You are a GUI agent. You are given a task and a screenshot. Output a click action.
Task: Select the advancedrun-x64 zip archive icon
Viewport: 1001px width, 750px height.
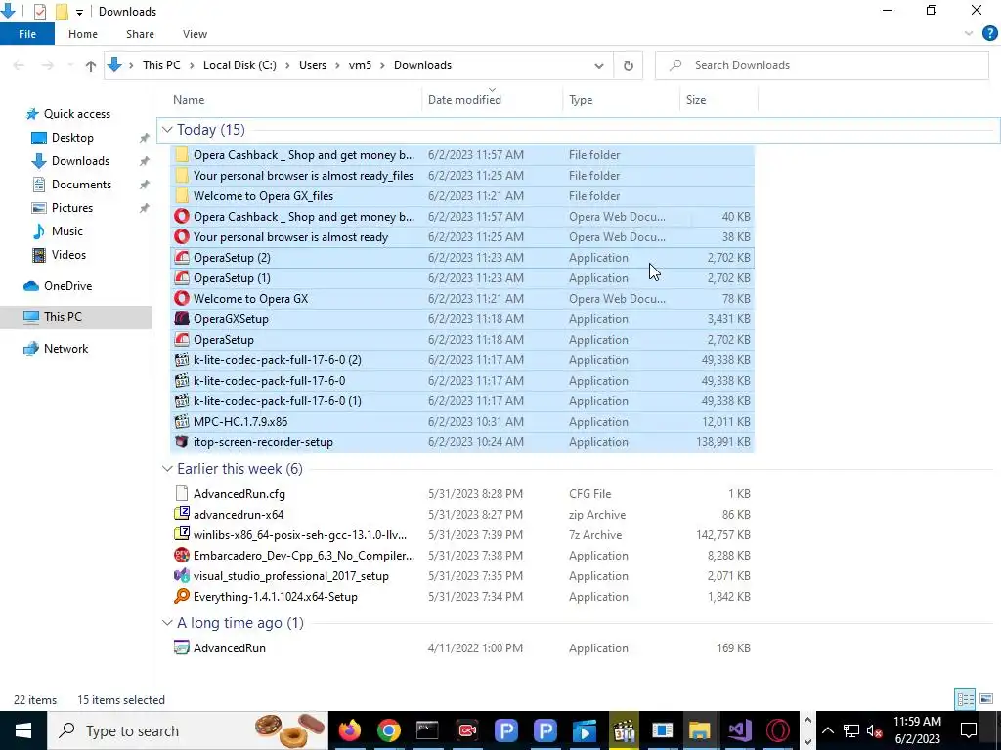[x=182, y=514]
